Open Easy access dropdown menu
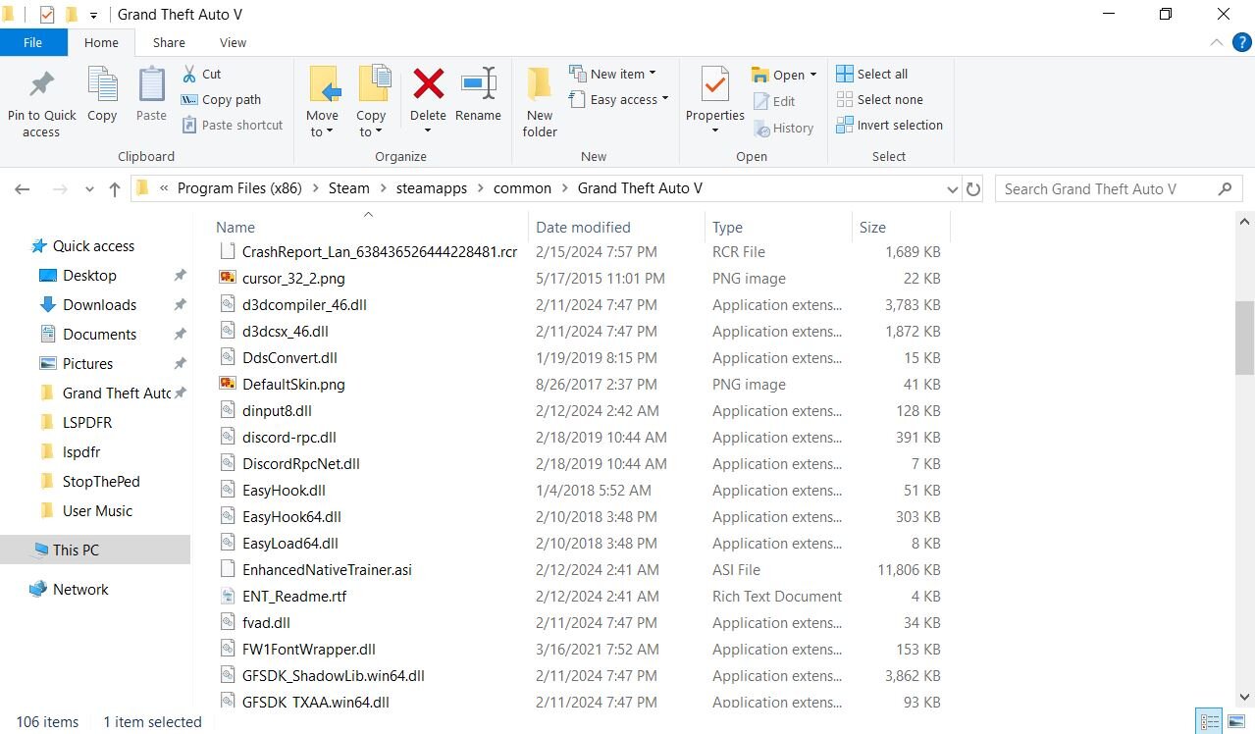 click(618, 99)
